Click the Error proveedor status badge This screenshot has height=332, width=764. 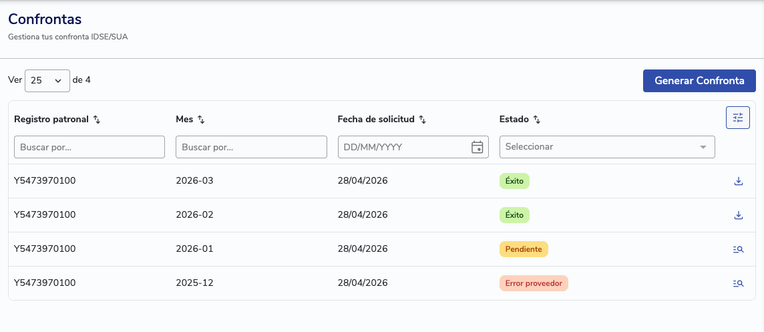tap(533, 283)
